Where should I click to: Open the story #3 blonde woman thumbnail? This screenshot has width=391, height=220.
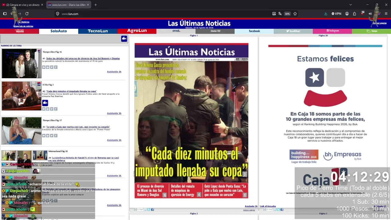pyautogui.click(x=21, y=131)
